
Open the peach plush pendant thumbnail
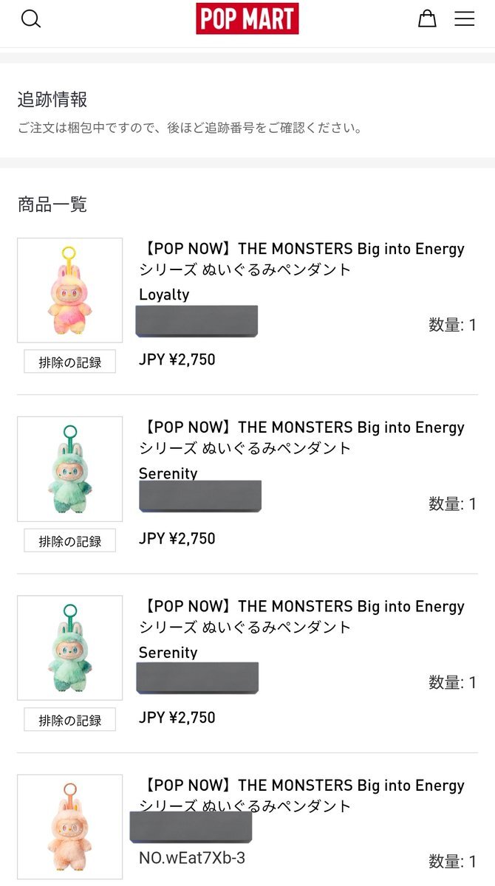coord(70,826)
